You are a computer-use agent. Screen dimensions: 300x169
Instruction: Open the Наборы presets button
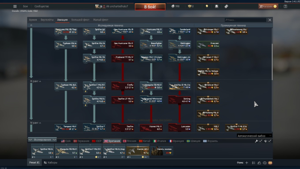[51, 163]
